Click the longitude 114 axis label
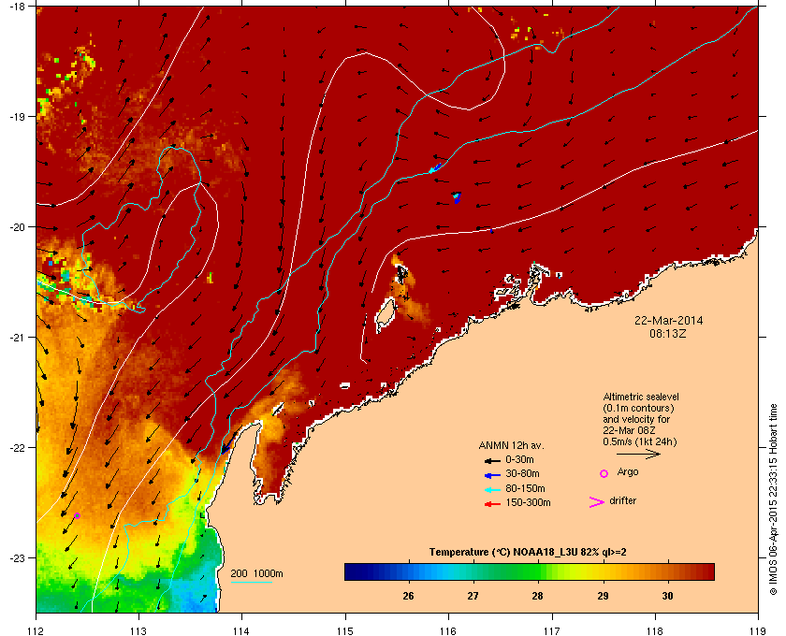This screenshot has width=786, height=636. [x=241, y=631]
